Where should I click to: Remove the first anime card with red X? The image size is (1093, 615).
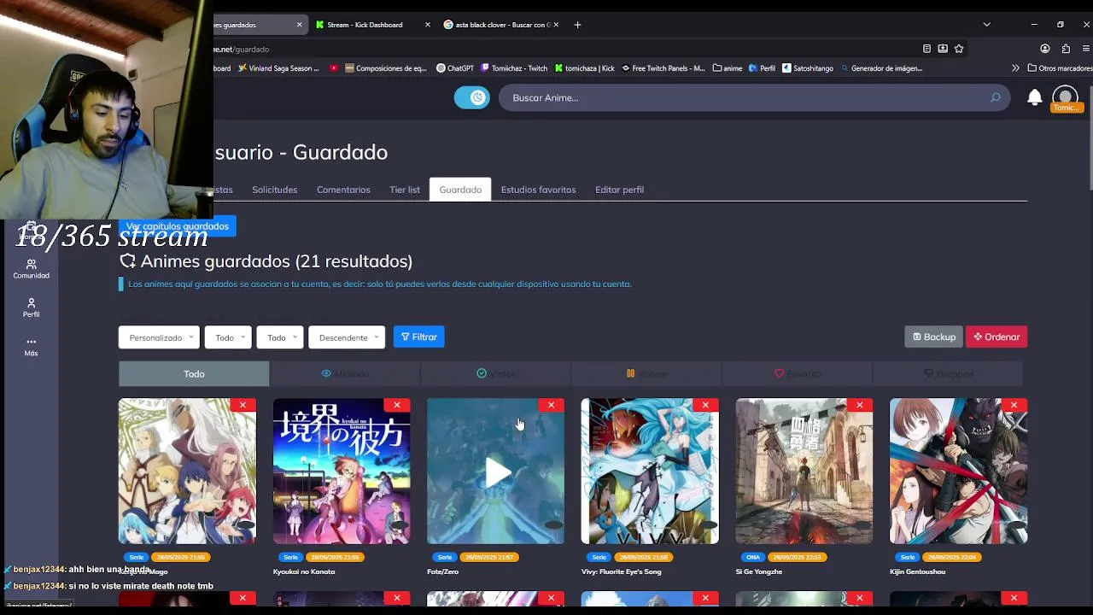243,405
